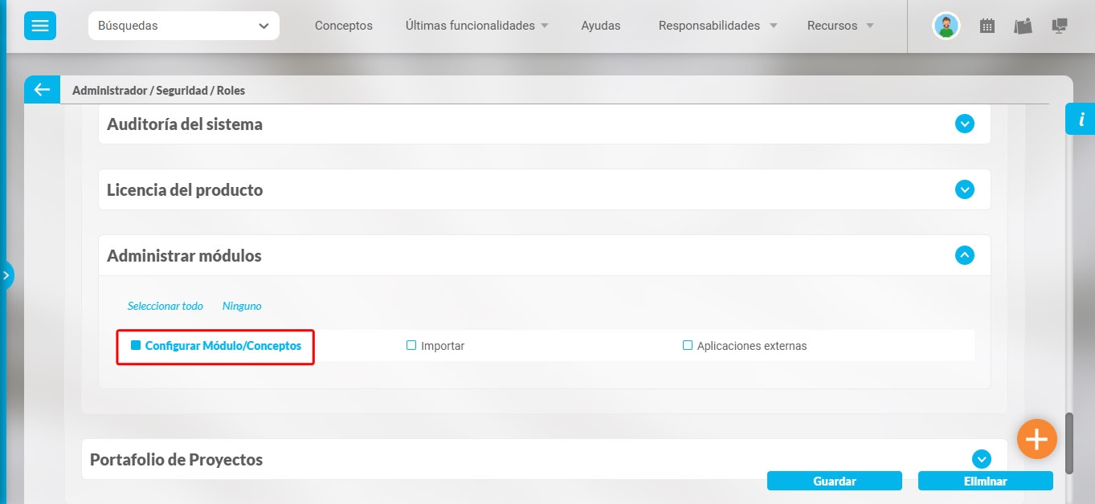Expand the Auditoría del sistema section
The width and height of the screenshot is (1095, 504).
(x=964, y=124)
